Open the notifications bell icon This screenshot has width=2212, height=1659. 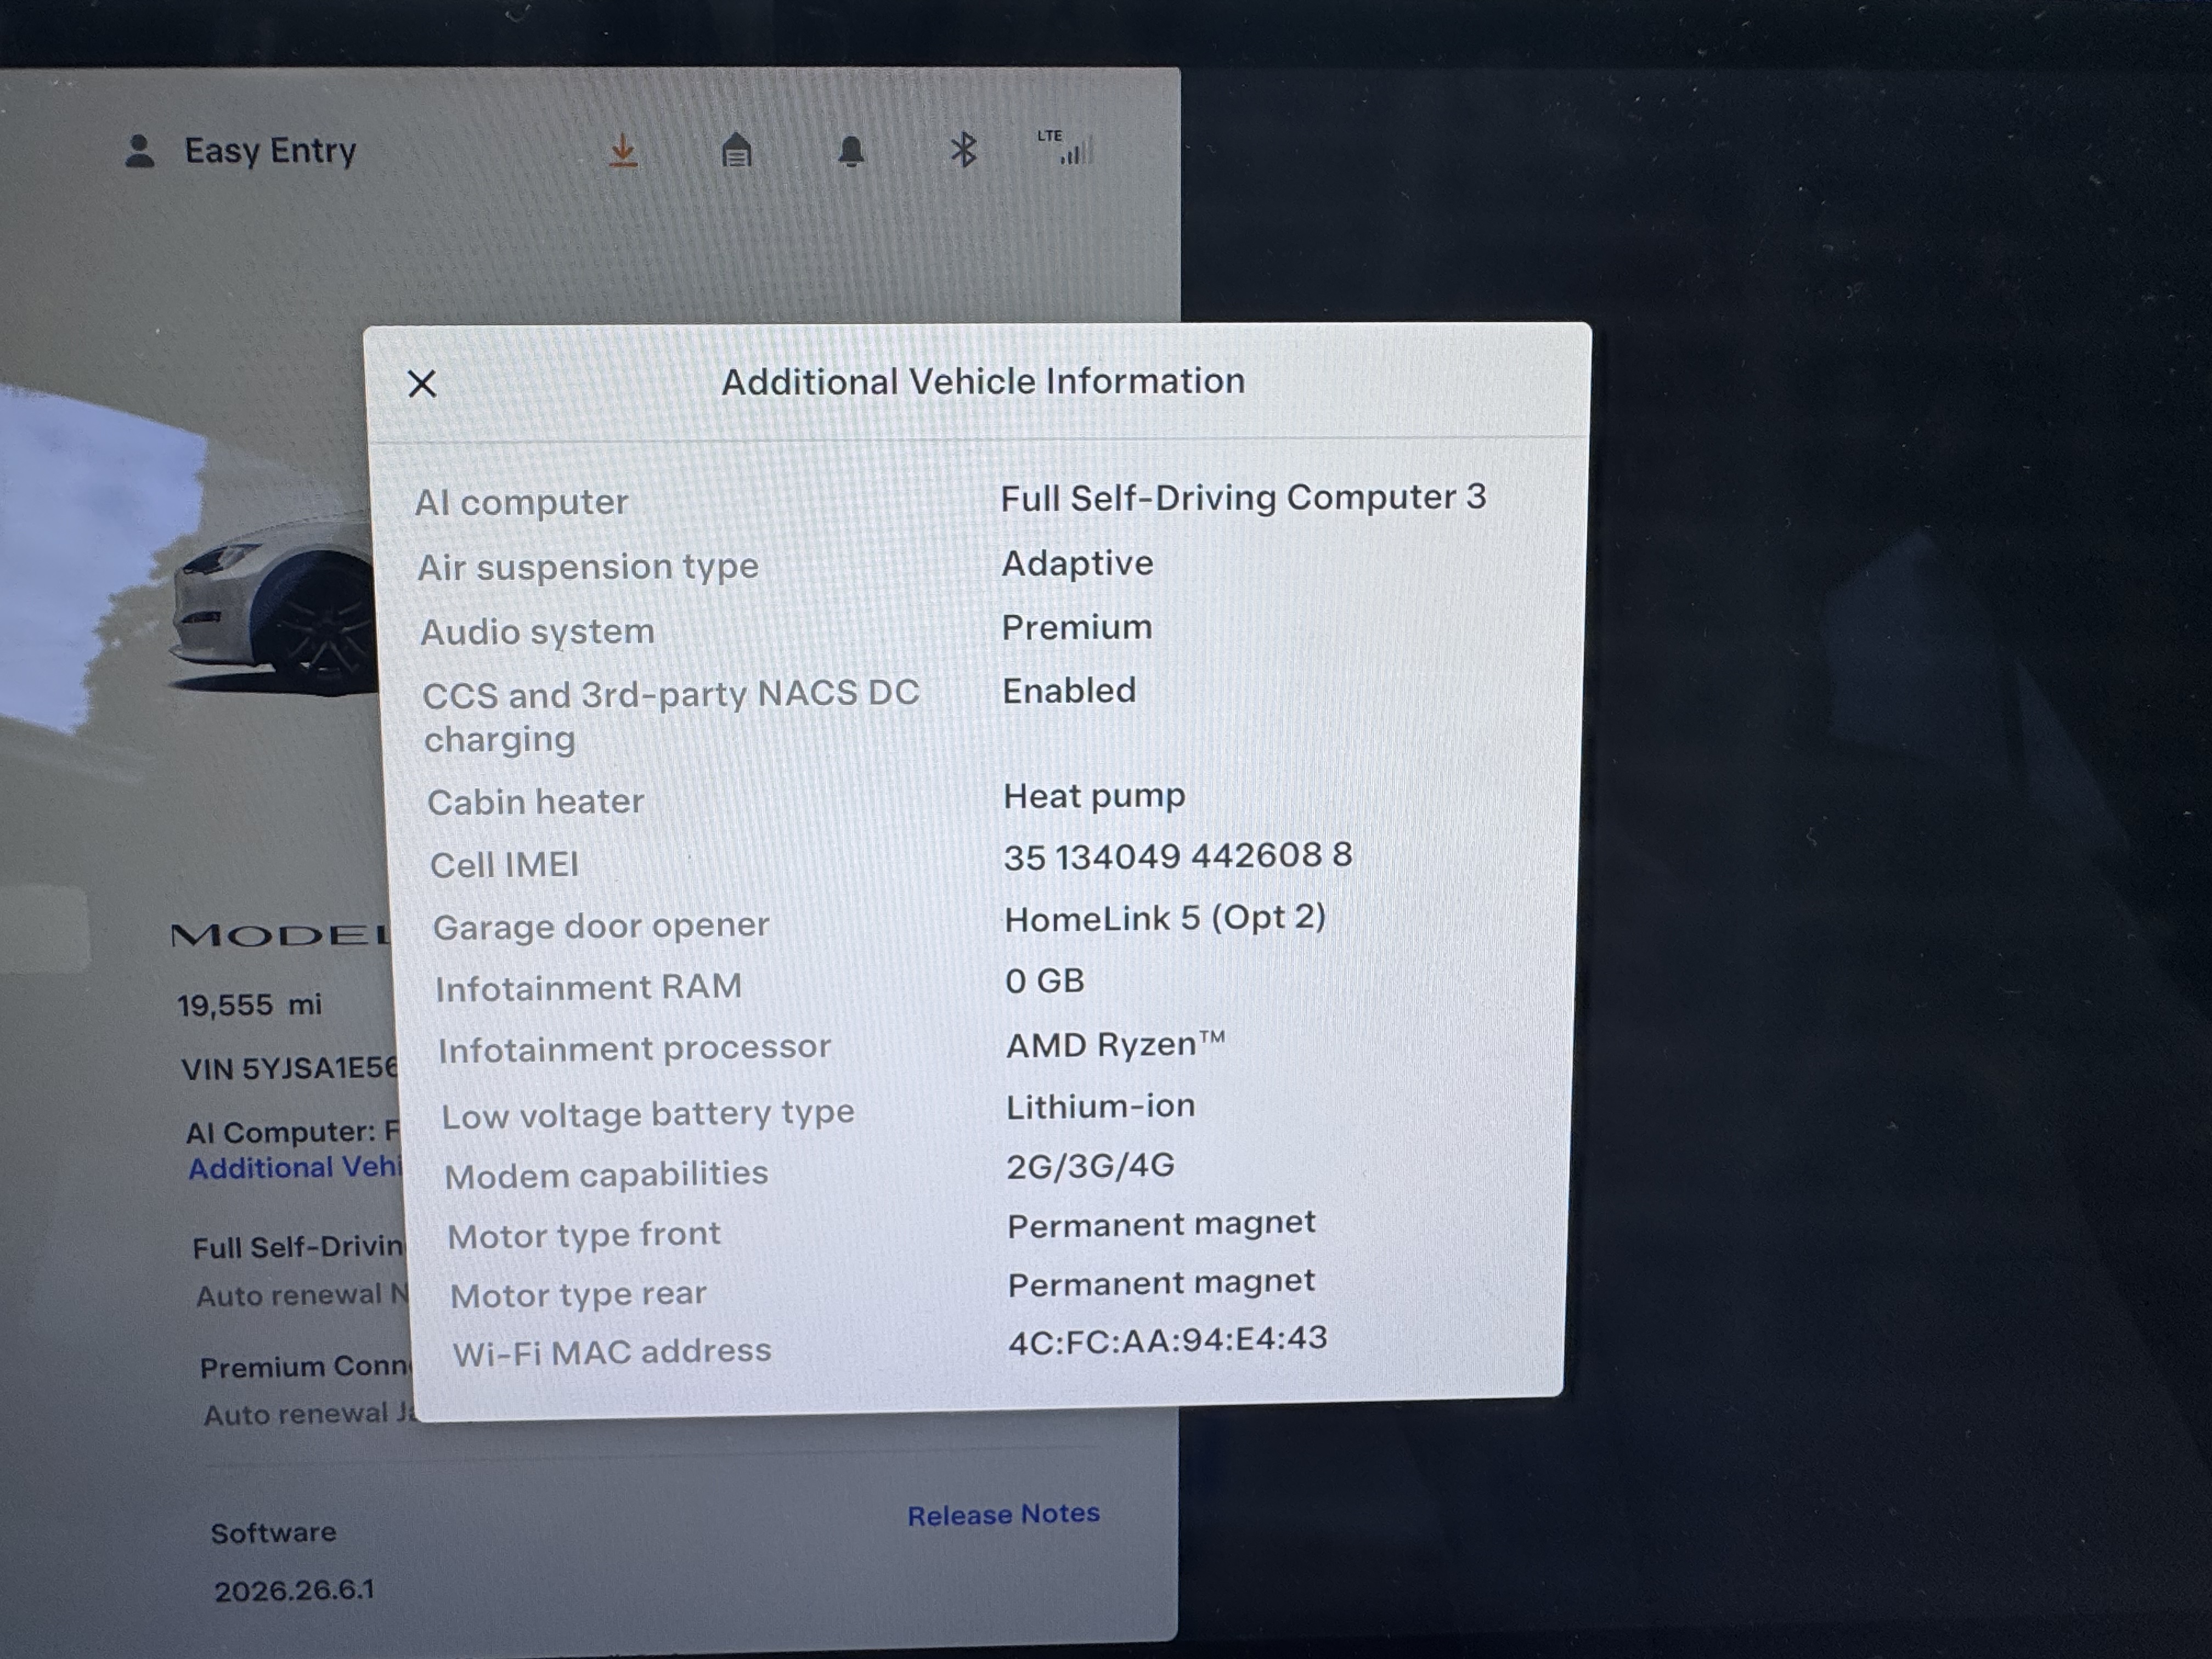click(851, 151)
